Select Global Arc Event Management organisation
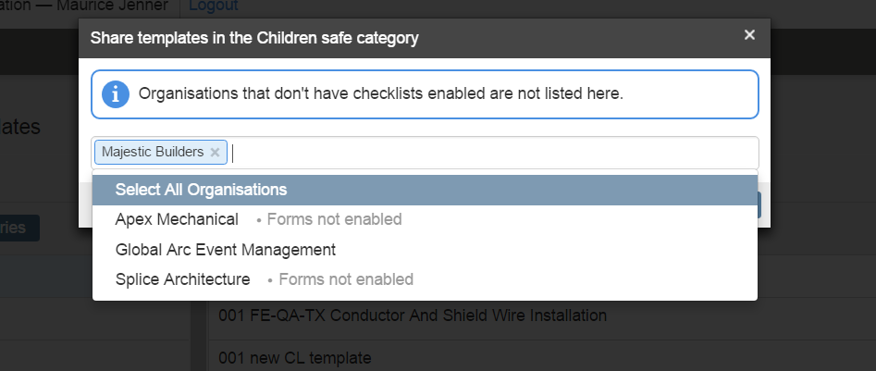 pyautogui.click(x=425, y=250)
